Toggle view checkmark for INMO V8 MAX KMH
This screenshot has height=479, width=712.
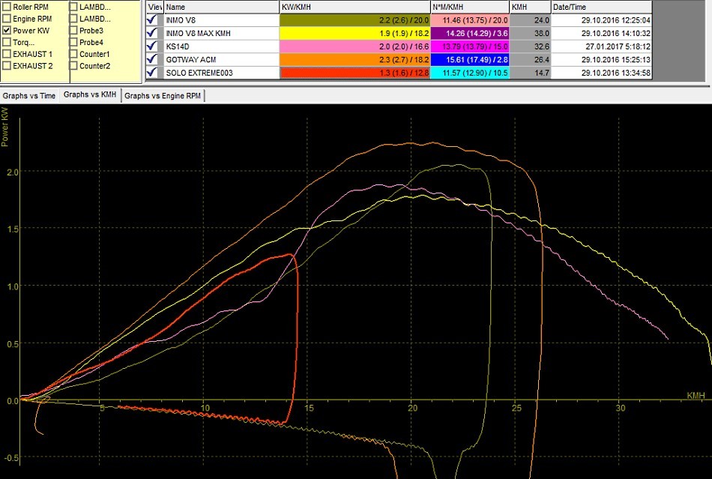tap(153, 33)
